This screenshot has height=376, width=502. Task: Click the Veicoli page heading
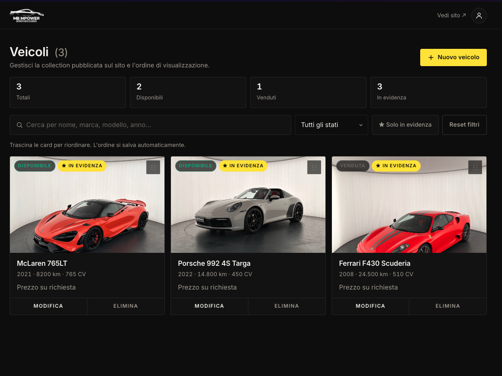(x=29, y=52)
